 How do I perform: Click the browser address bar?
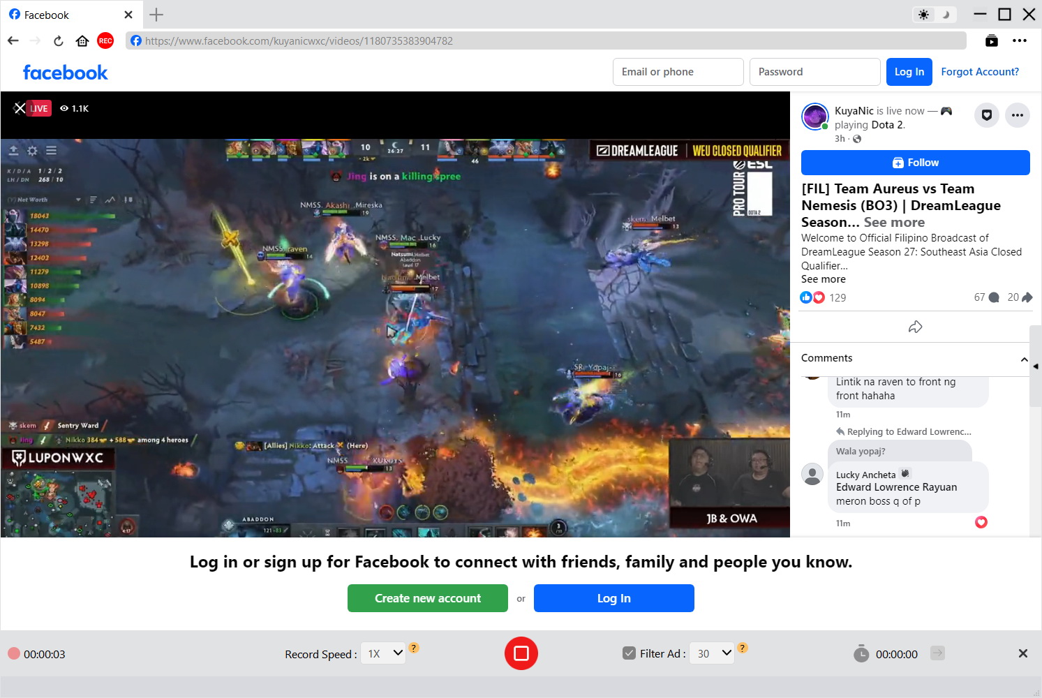(x=546, y=40)
